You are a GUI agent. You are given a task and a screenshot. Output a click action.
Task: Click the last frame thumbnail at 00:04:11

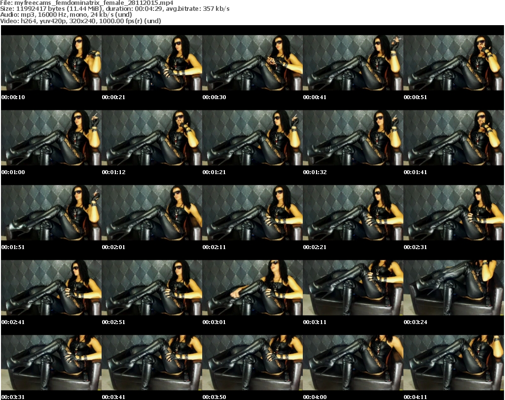click(x=454, y=363)
